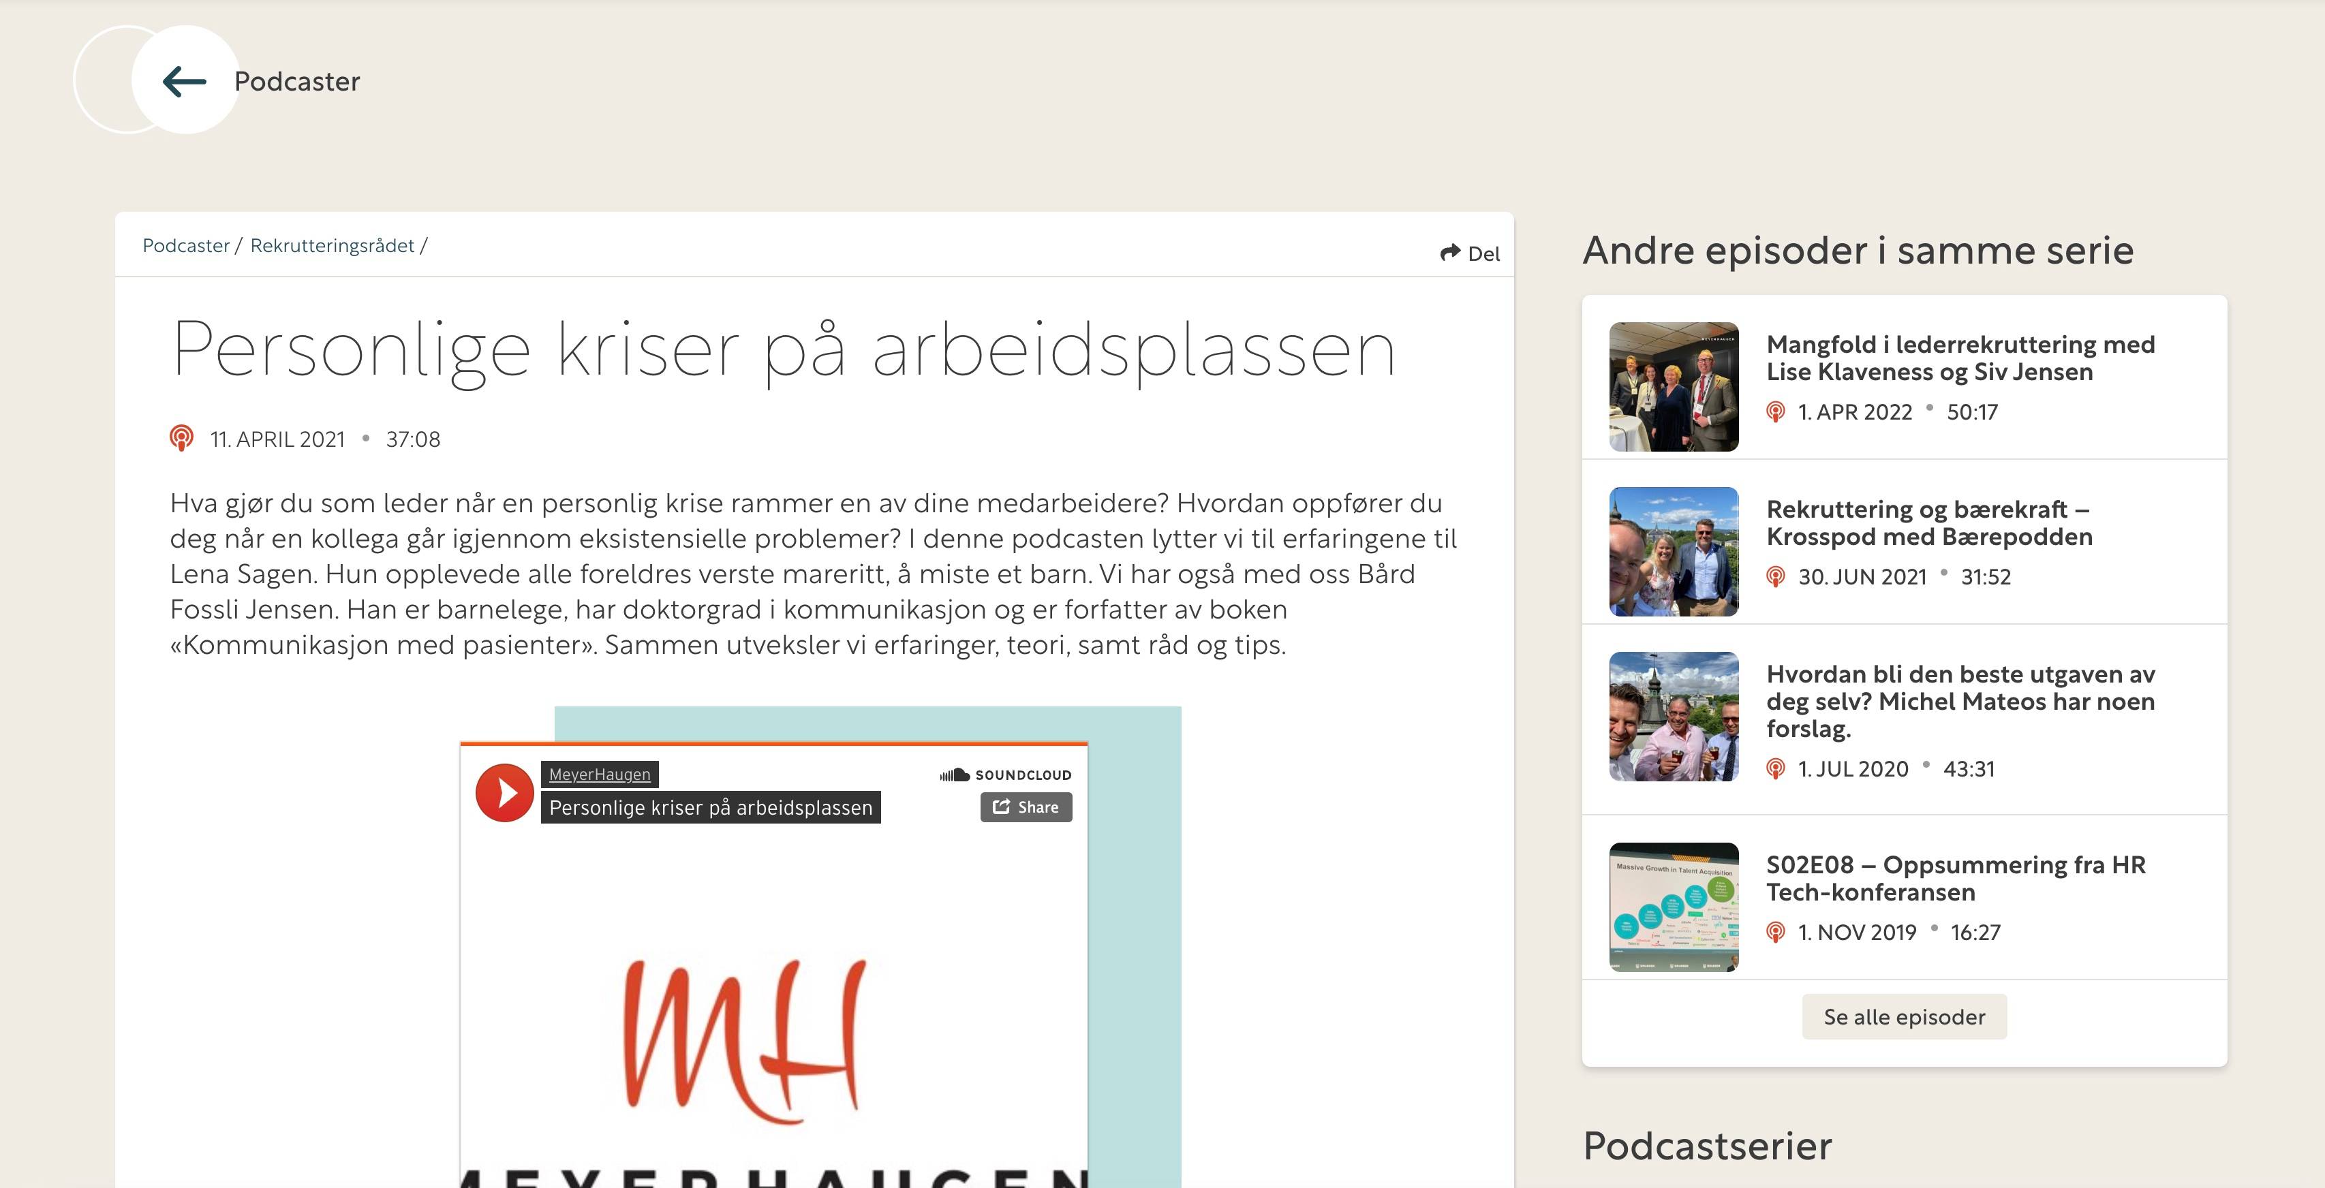Open the Mangfold i lederrekruttering episode thumbnail
Viewport: 2325px width, 1188px height.
pyautogui.click(x=1674, y=387)
